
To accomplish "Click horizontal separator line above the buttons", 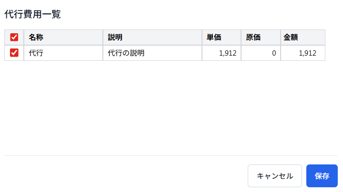I will point(171,155).
